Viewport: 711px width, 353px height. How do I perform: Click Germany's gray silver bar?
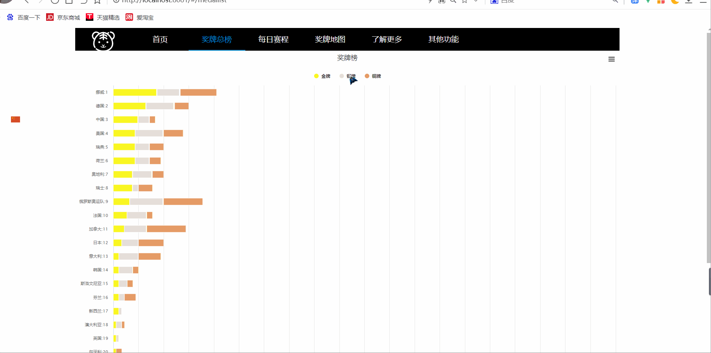160,106
